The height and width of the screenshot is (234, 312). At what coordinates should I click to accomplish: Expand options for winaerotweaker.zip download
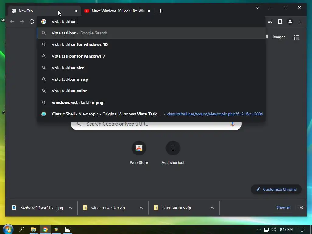[141, 208]
